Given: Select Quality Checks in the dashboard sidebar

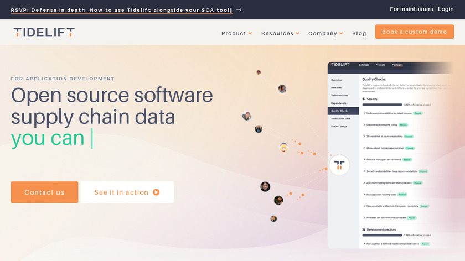Looking at the screenshot, I should coord(343,111).
